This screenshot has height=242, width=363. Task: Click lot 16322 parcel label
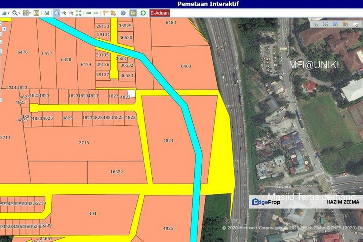[117, 172]
